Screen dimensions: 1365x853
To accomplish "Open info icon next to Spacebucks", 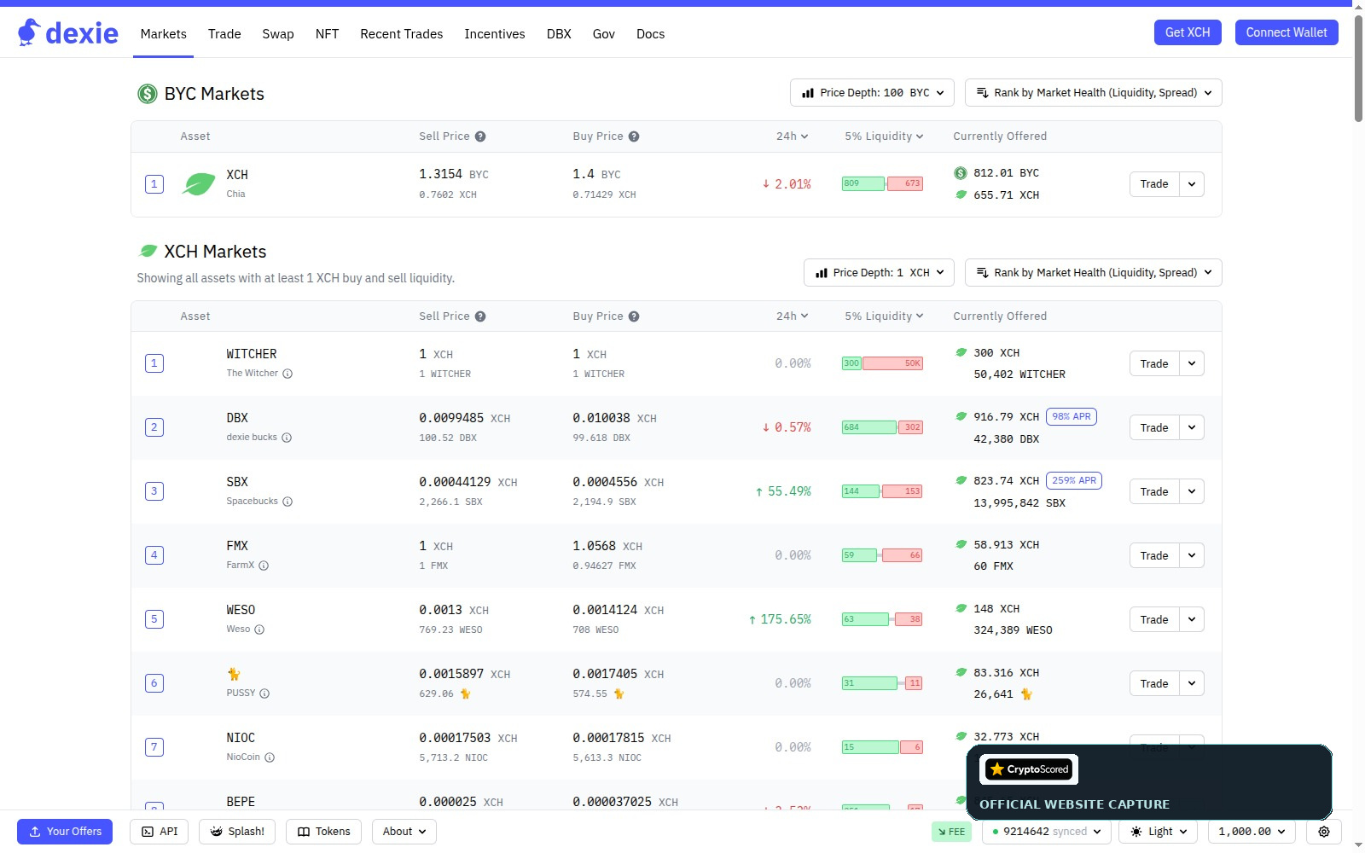I will tap(288, 502).
